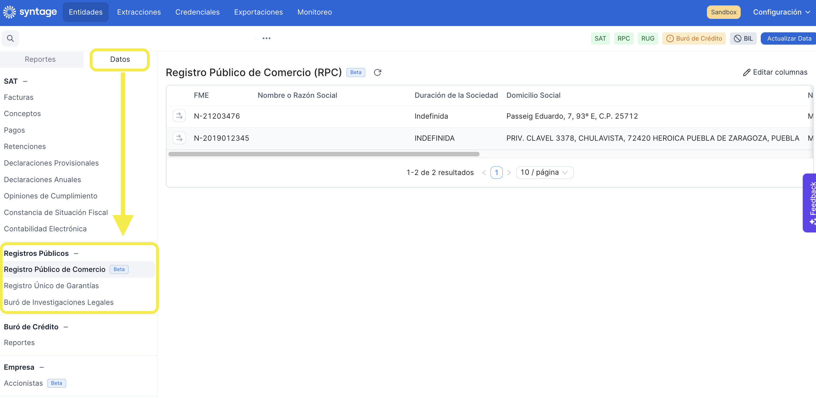Screen dimensions: 816x398
Task: Click the Passeig Eduardo address cell
Action: (x=572, y=116)
